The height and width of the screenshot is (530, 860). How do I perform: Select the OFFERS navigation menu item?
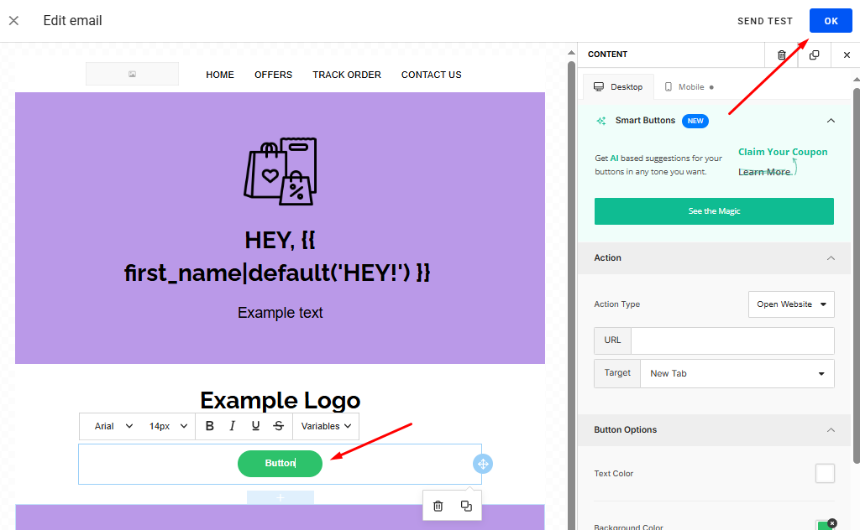coord(273,75)
